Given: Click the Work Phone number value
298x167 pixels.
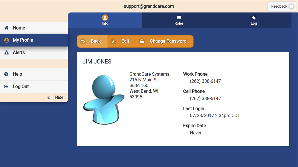Looking at the screenshot, I should [205, 81].
